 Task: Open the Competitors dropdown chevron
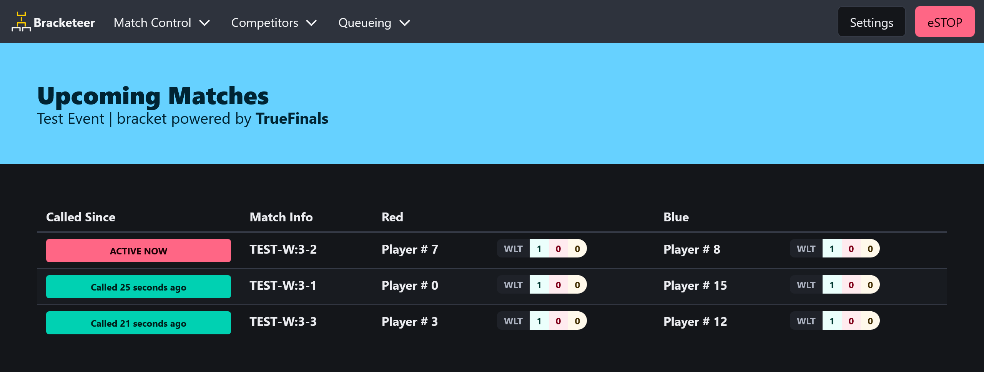312,23
